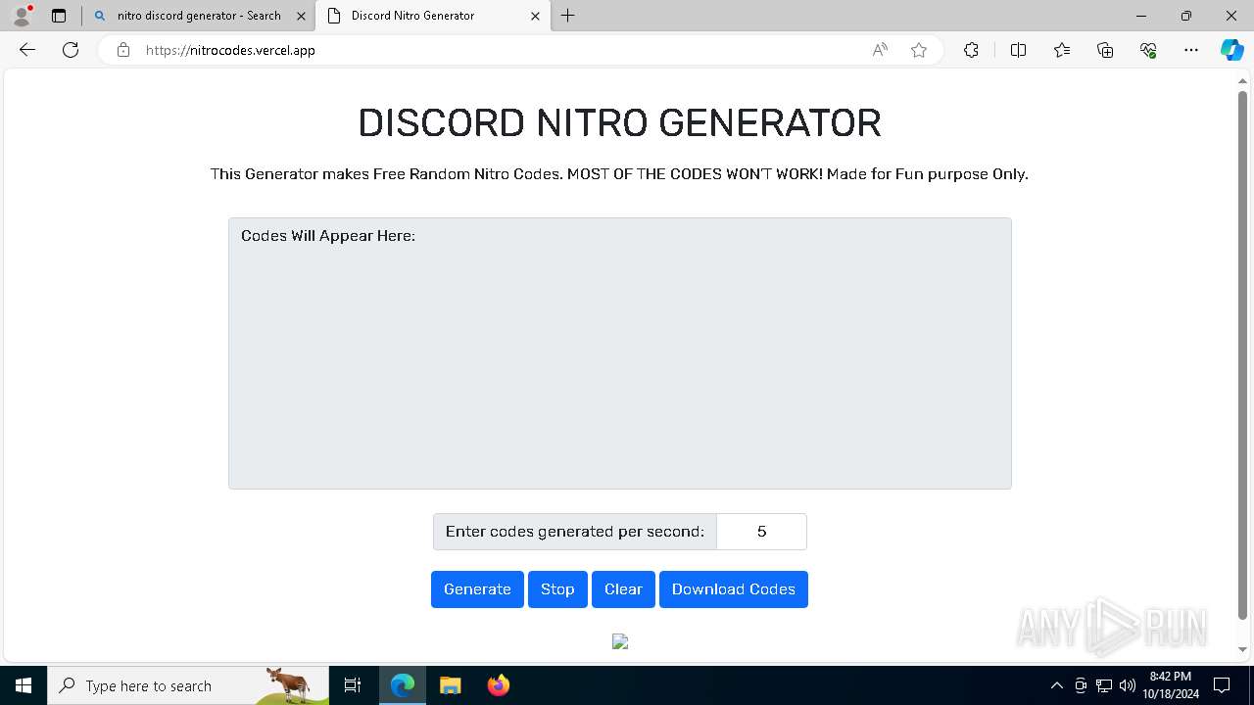1254x705 pixels.
Task: Click the Stop button
Action: (557, 589)
